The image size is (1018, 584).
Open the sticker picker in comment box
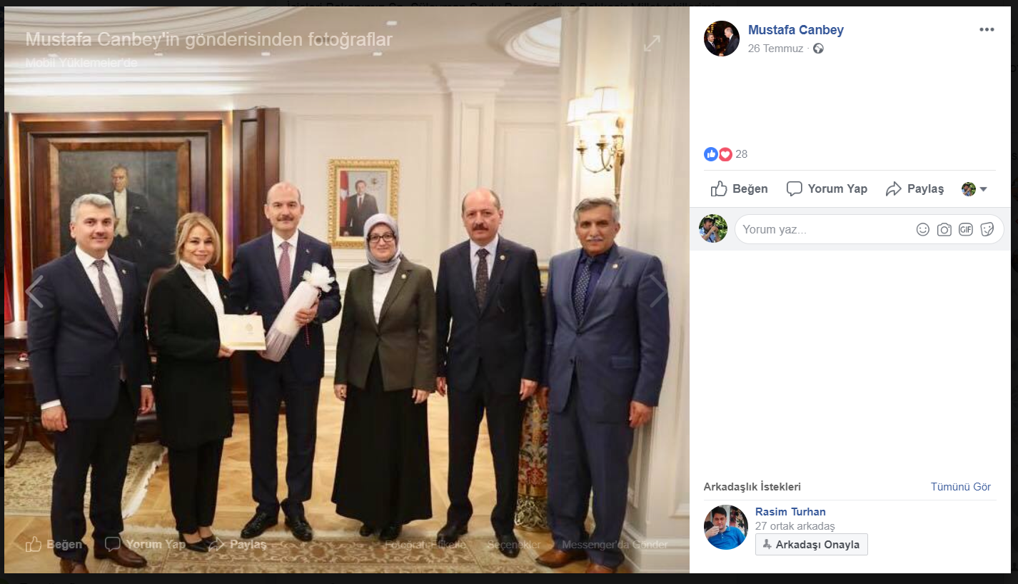click(987, 229)
